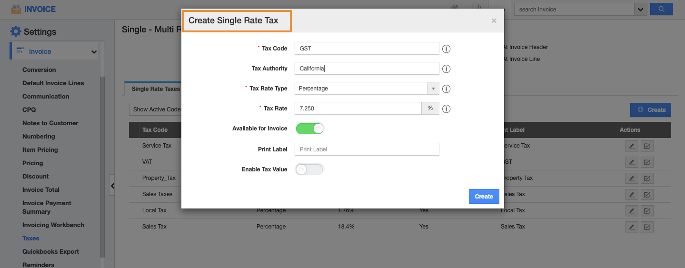
Task: Collapse the Invoice settings section
Action: (x=94, y=52)
